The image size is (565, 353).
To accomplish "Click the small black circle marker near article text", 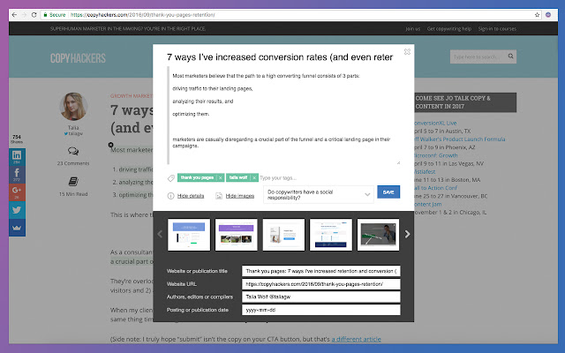I will (110, 145).
